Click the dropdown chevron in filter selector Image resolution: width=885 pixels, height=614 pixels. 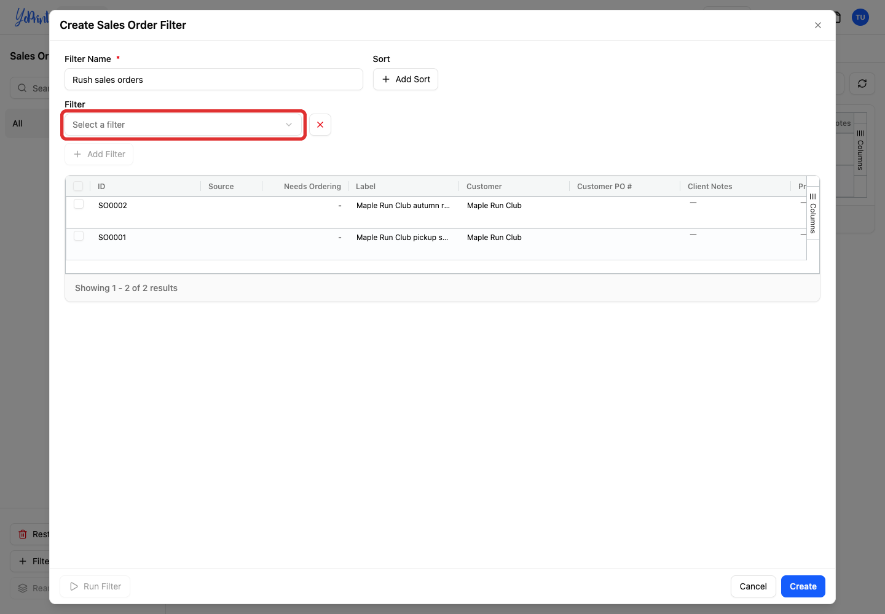click(289, 125)
